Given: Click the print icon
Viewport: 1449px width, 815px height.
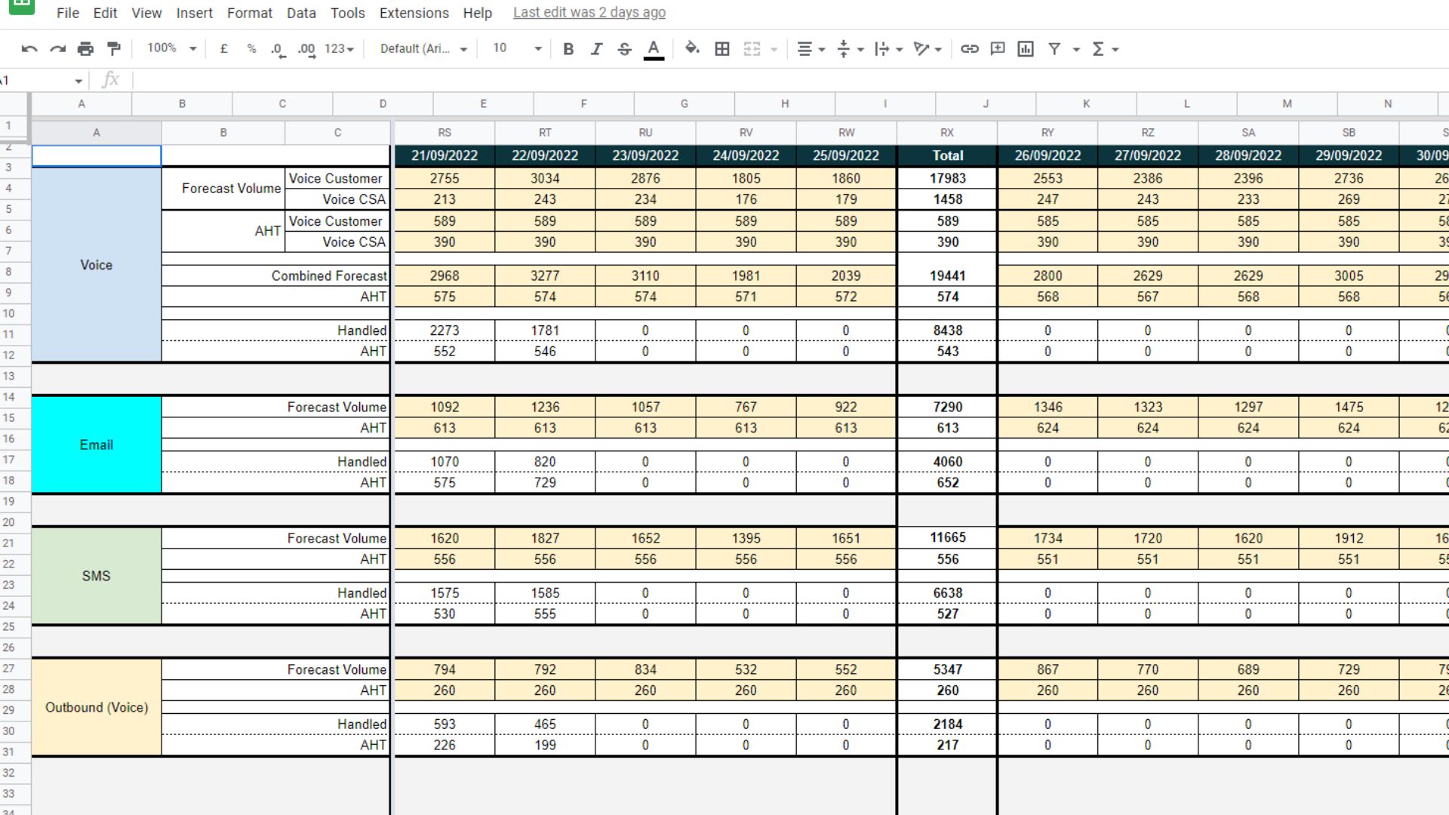Looking at the screenshot, I should pyautogui.click(x=85, y=49).
